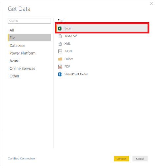The image size is (155, 168).
Task: Click the Search input field
Action: coord(29,21)
